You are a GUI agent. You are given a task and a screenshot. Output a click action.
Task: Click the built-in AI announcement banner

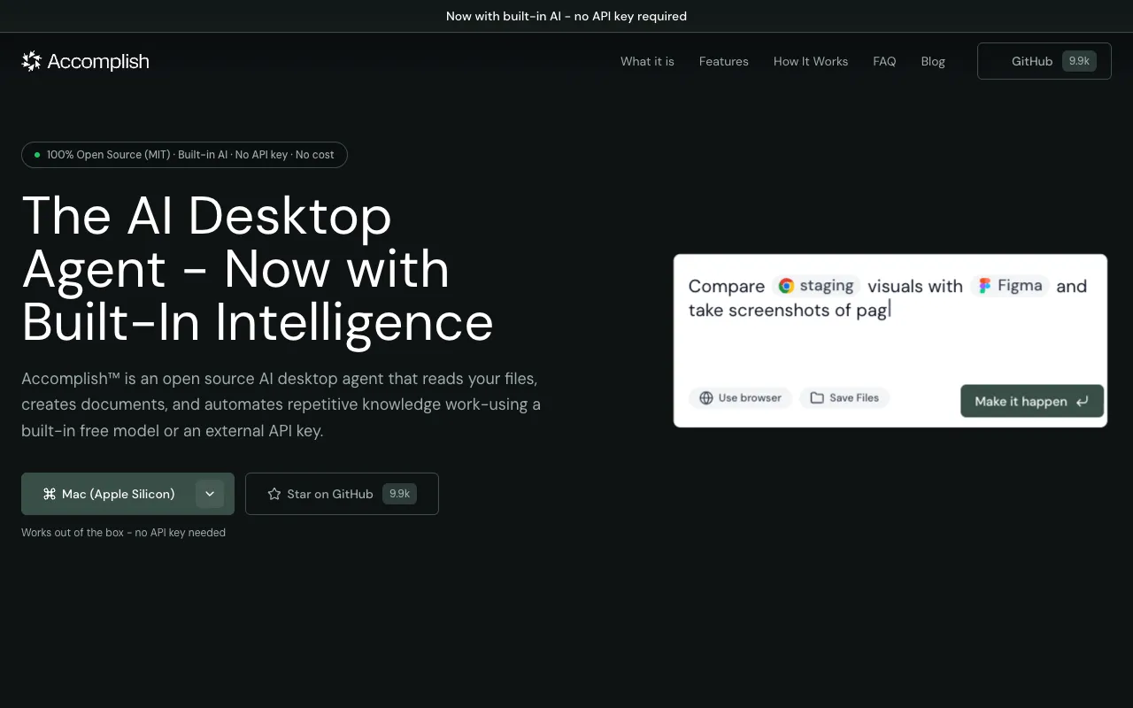[x=566, y=16]
